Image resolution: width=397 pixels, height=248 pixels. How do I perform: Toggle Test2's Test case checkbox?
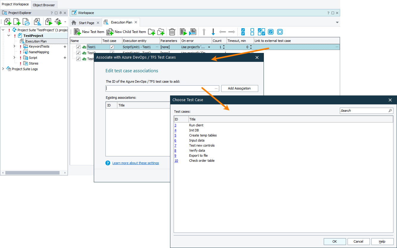[112, 53]
